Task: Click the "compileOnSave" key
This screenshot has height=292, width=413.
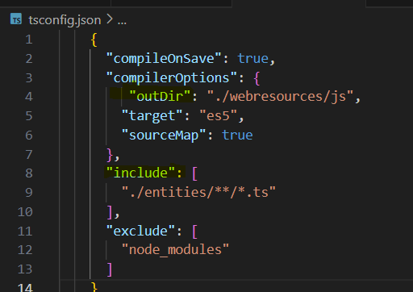Action: (x=164, y=59)
